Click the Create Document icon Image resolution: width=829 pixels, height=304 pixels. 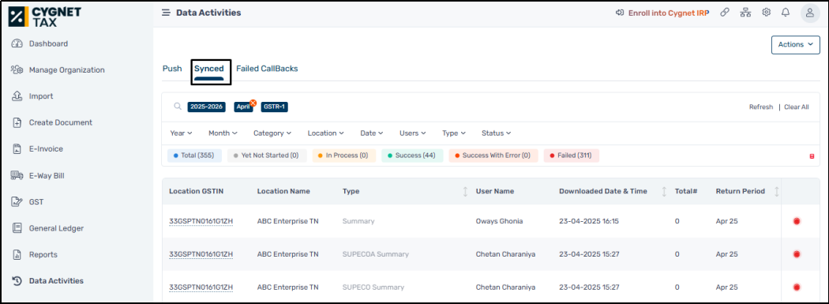tap(17, 122)
